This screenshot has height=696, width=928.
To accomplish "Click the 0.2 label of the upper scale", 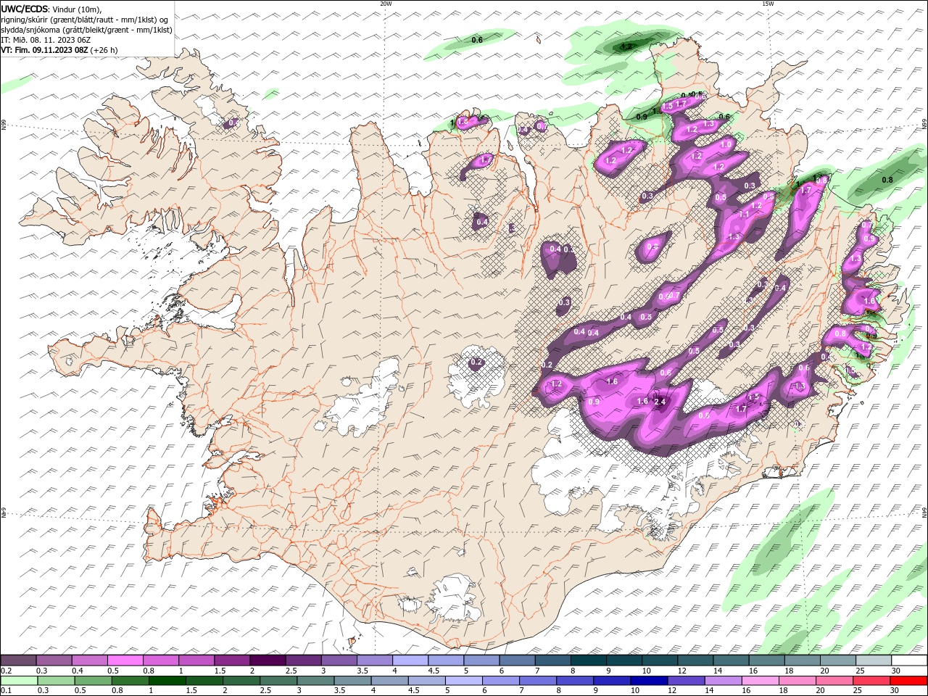I will tap(5, 671).
